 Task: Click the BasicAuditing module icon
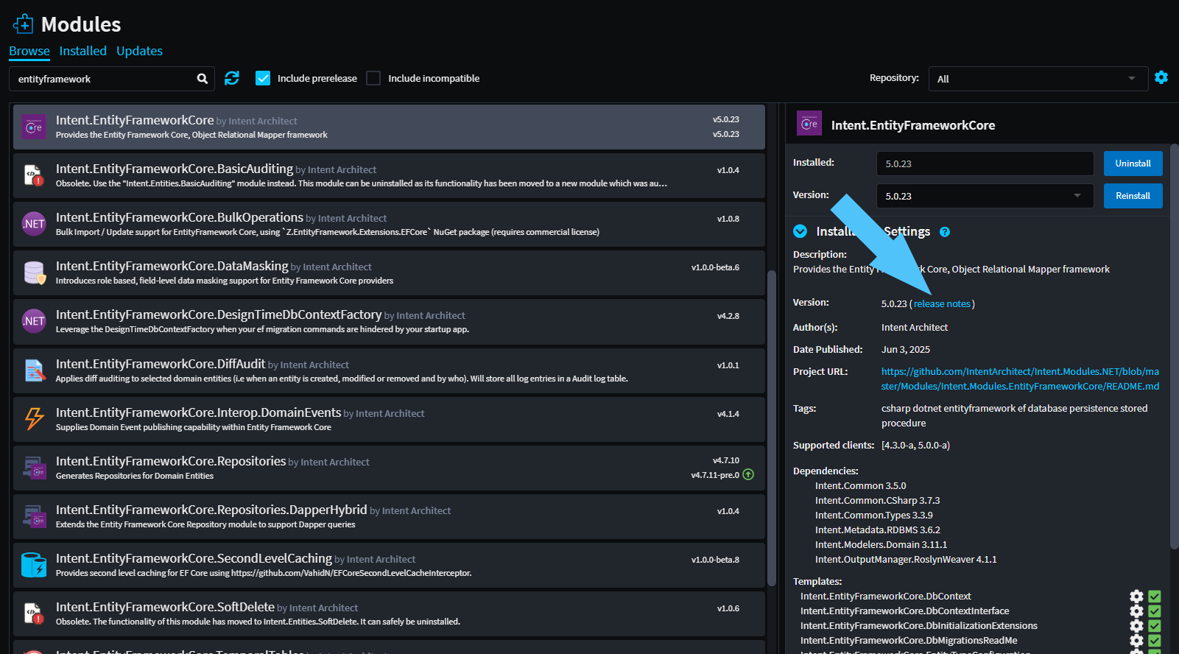pos(34,175)
